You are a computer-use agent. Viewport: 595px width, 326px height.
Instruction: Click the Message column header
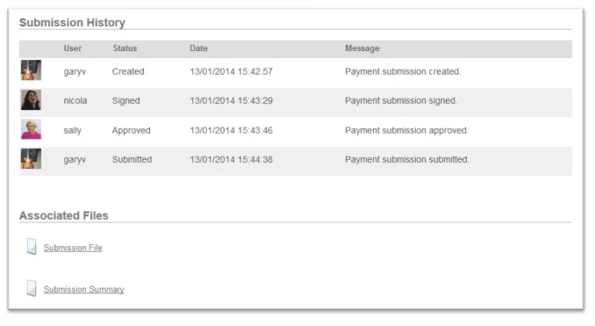coord(362,48)
